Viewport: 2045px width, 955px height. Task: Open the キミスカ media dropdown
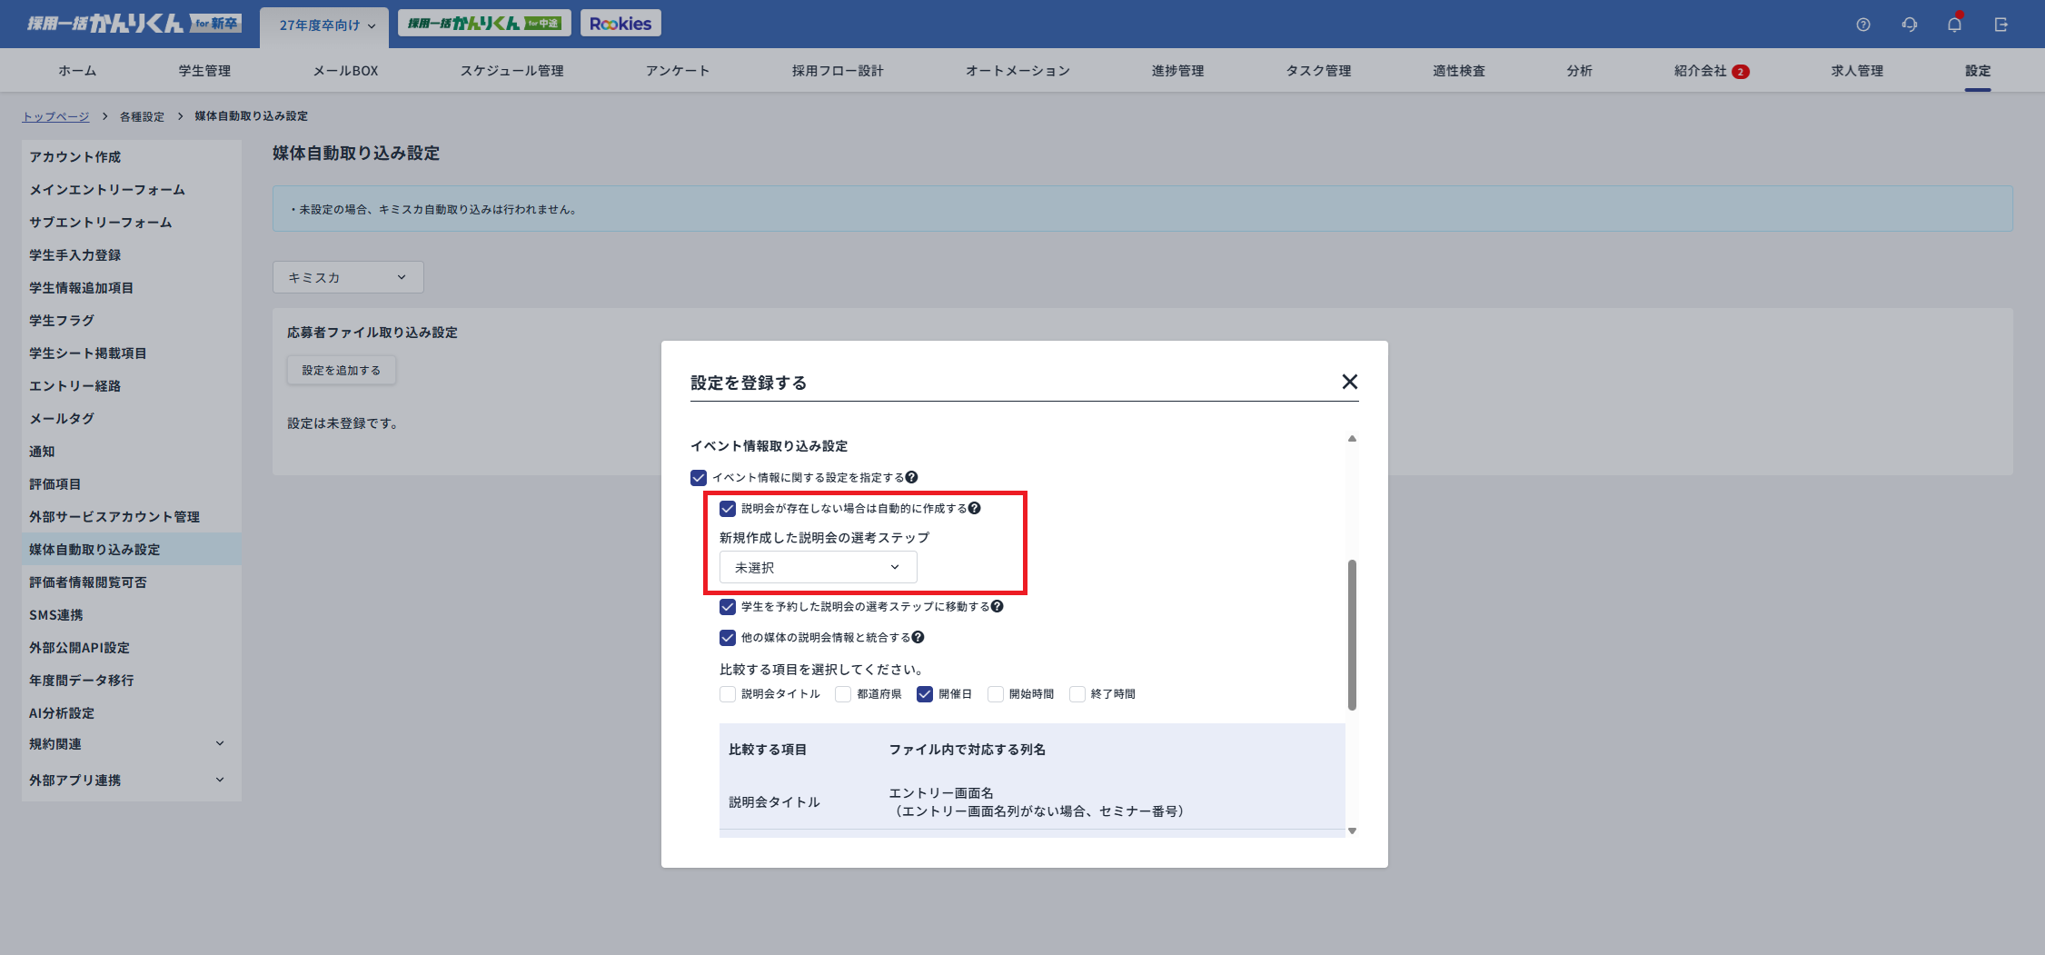347,277
